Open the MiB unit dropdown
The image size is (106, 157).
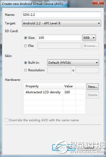tap(89, 38)
